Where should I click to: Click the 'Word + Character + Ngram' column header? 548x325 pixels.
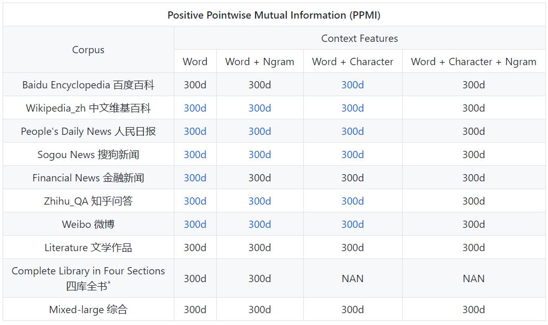coord(473,62)
